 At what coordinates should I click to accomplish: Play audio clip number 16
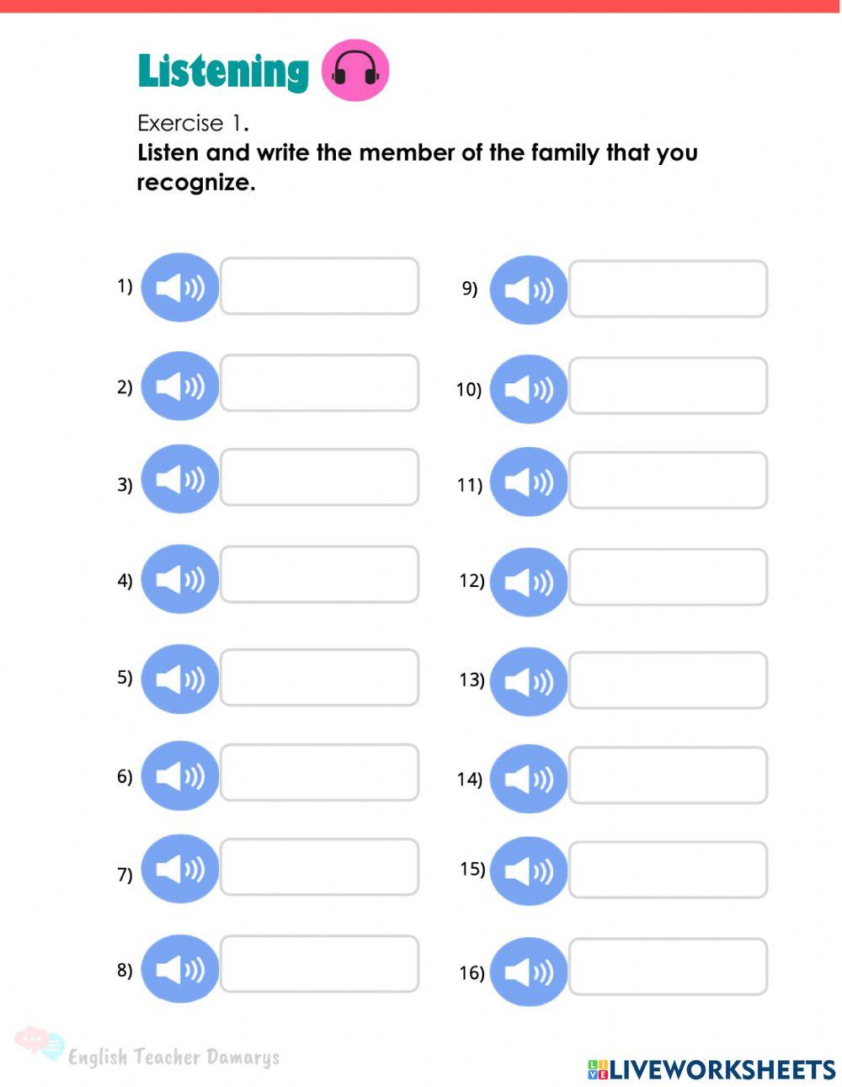pos(528,972)
